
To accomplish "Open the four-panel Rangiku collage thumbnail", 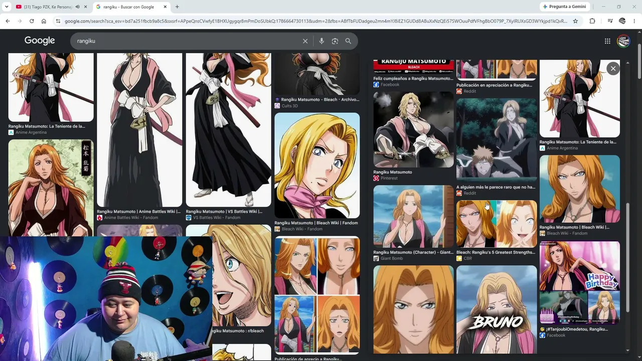I will [317, 295].
